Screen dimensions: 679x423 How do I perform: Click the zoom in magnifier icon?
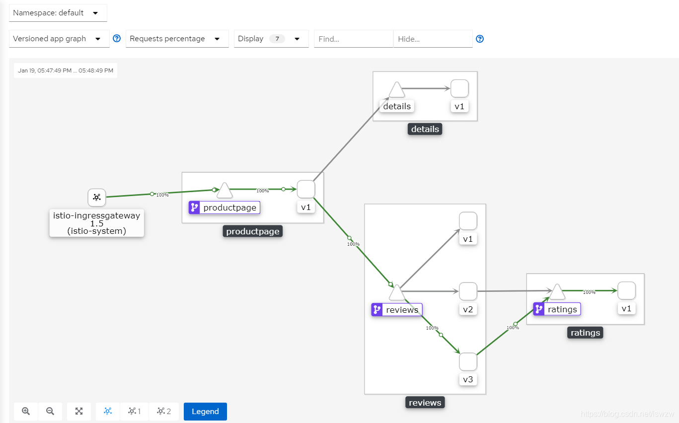point(26,411)
